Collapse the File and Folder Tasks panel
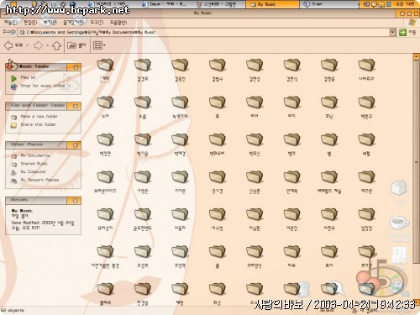The width and height of the screenshot is (420, 315). coord(76,106)
